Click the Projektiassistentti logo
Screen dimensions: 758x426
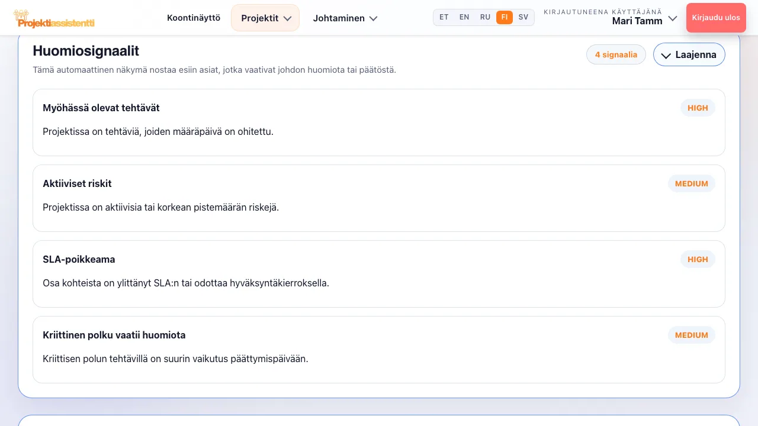click(x=54, y=19)
